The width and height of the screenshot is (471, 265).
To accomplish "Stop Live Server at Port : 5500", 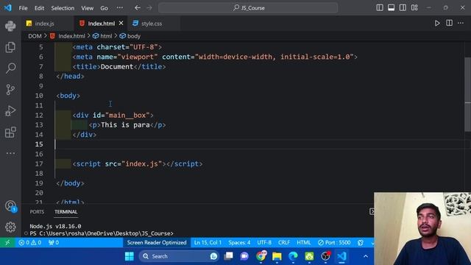I will [334, 242].
